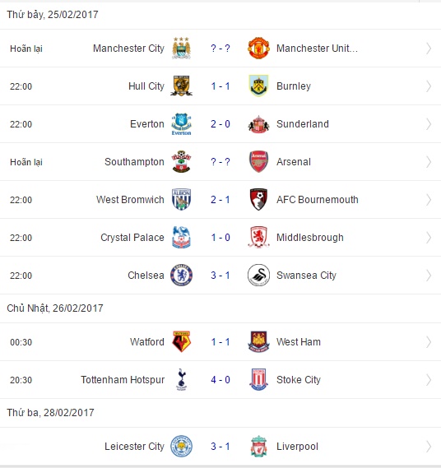
Task: Click the Liverpool club crest
Action: tap(258, 447)
